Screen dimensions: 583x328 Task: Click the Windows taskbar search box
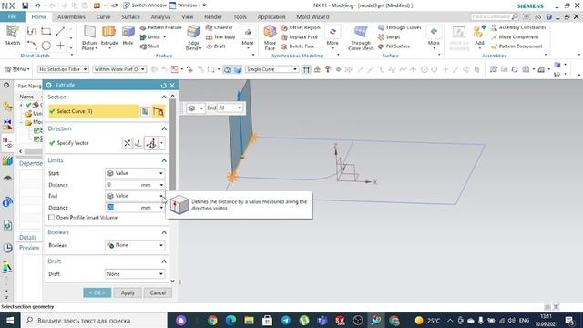coord(94,320)
